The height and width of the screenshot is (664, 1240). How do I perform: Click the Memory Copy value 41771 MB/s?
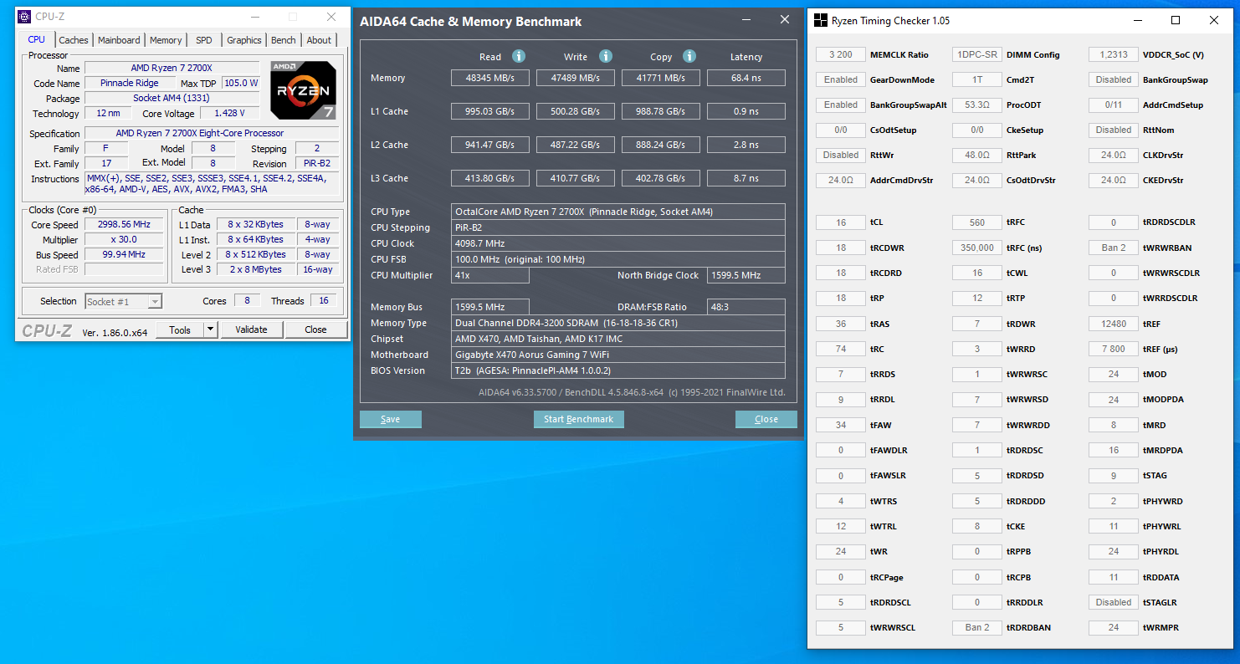[661, 78]
